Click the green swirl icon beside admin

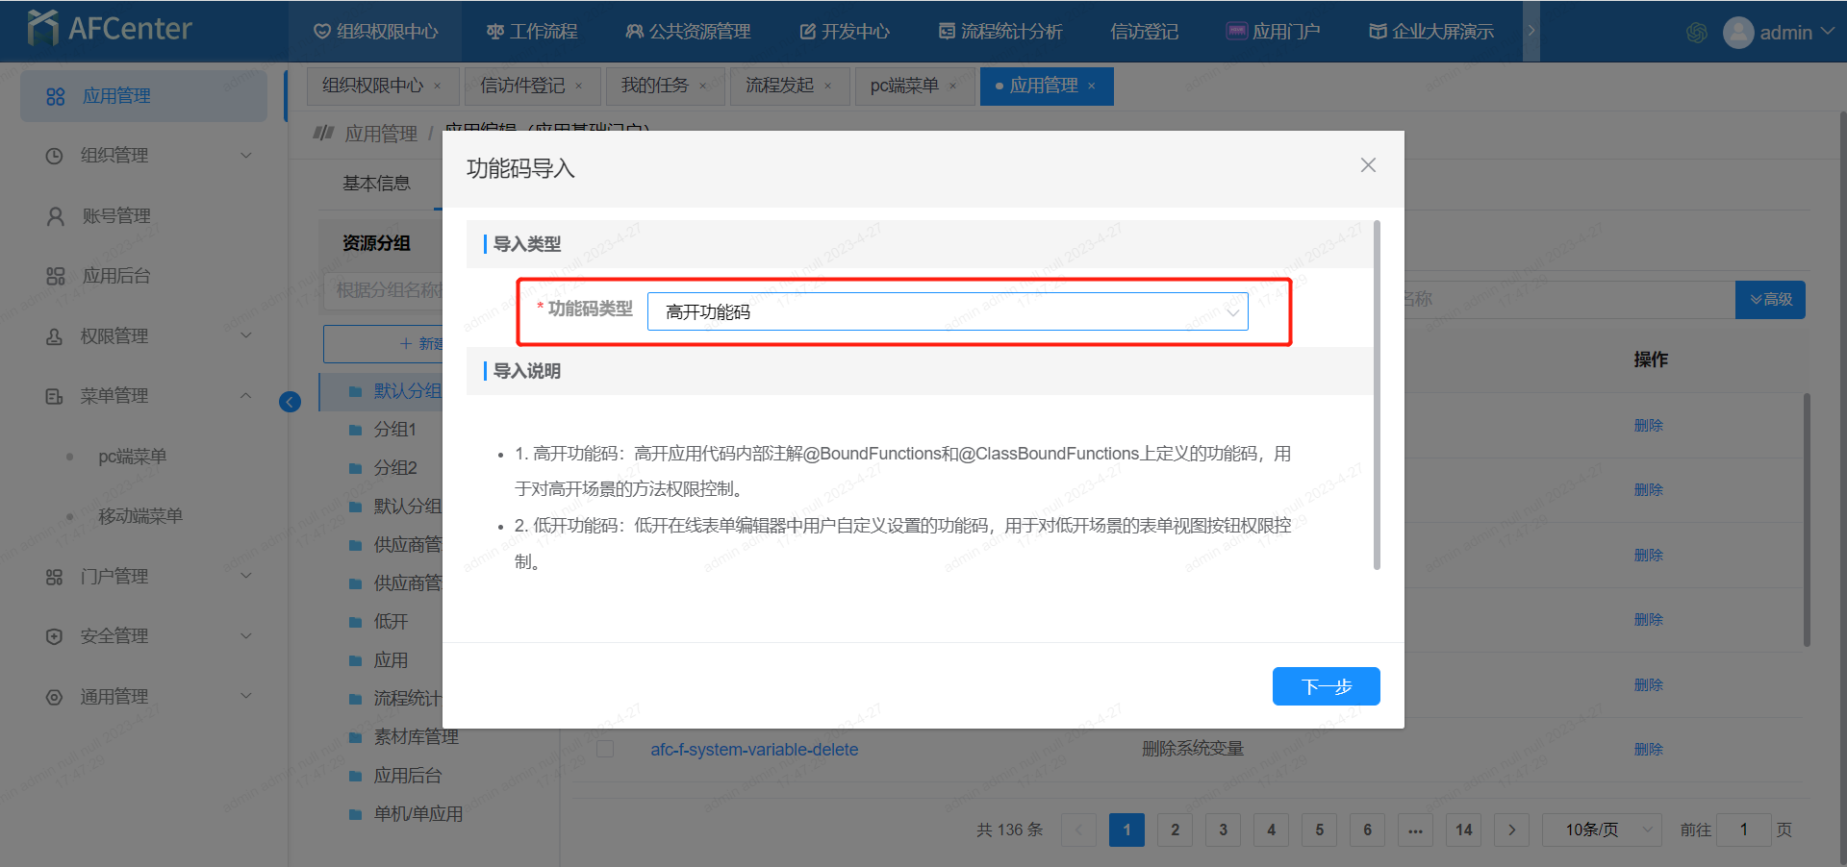click(x=1697, y=33)
